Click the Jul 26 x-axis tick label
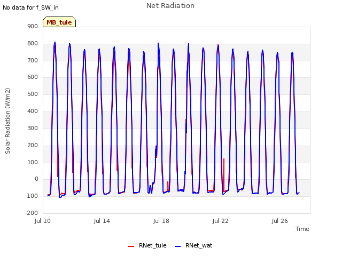342x256 pixels. pos(280,221)
